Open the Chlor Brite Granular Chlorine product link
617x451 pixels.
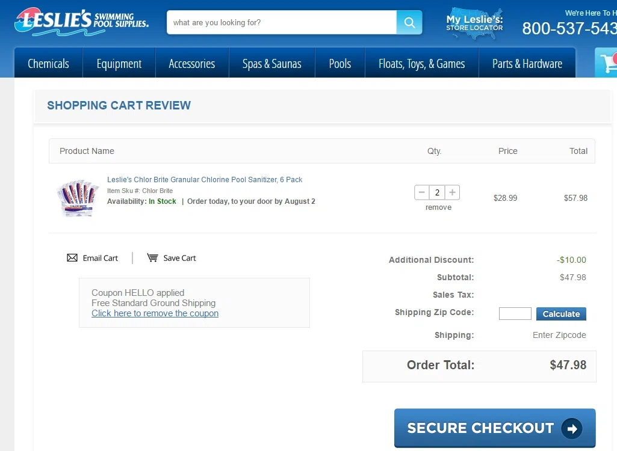click(x=205, y=180)
